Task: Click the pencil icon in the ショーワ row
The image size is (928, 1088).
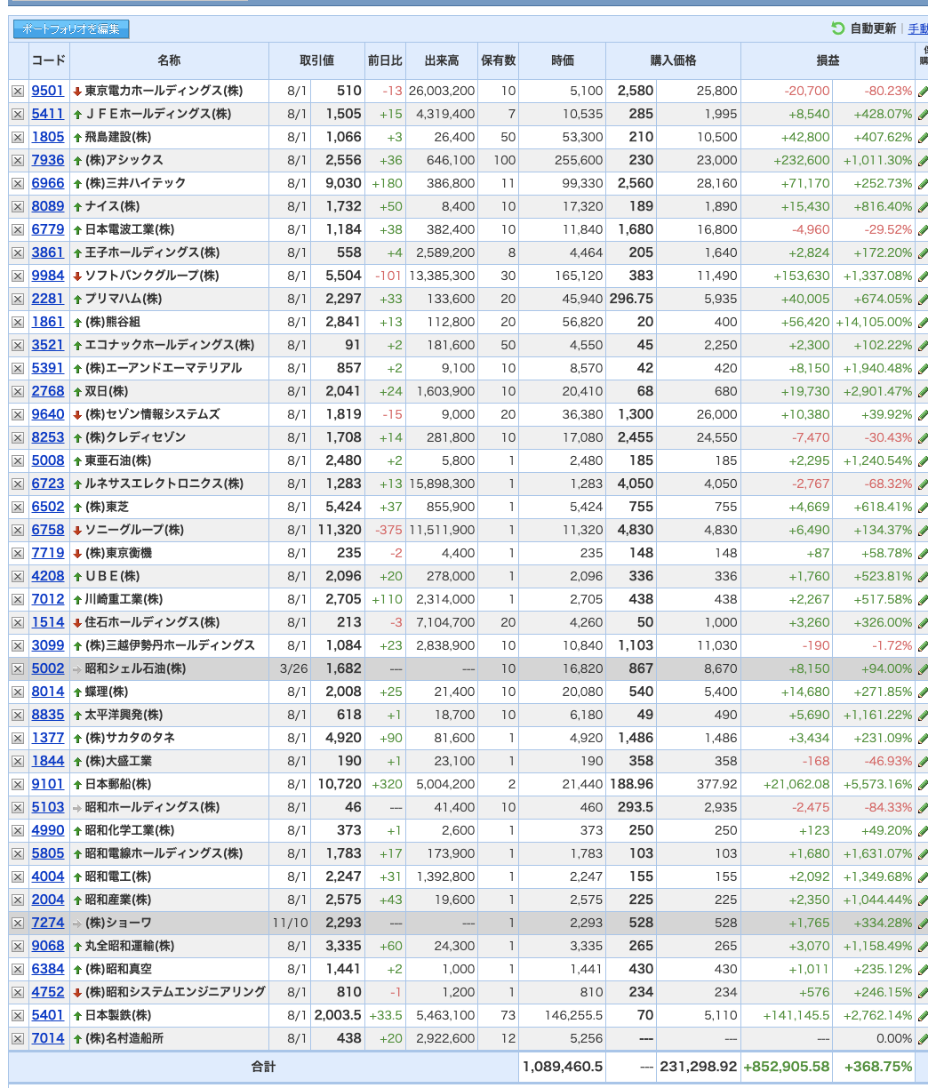Action: (923, 923)
